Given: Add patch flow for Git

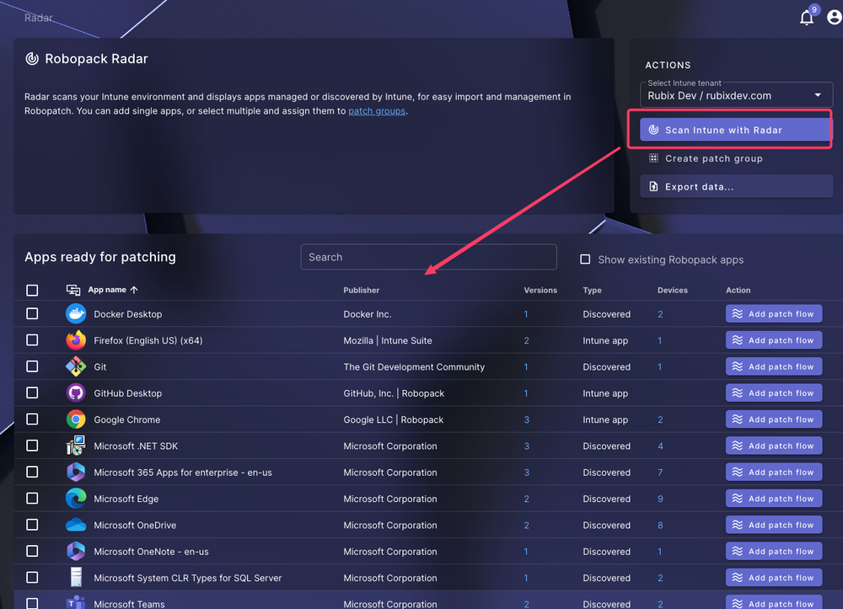Looking at the screenshot, I should [774, 366].
